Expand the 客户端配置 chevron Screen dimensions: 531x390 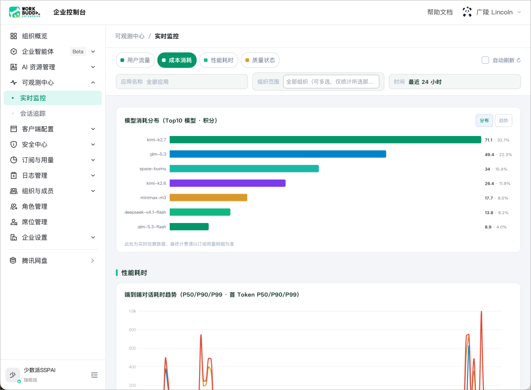93,129
